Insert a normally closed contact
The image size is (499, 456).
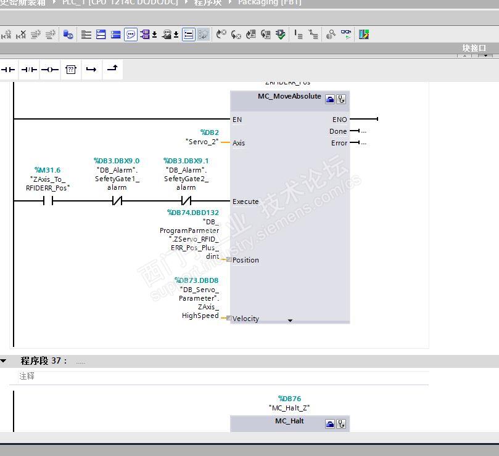pyautogui.click(x=29, y=69)
